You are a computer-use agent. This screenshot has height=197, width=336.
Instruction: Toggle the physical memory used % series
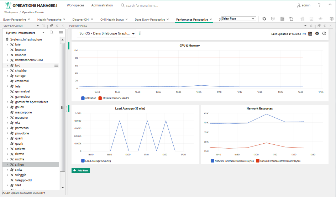pos(114,98)
